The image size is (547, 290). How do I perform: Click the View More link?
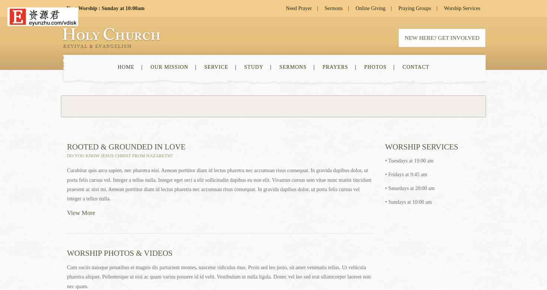click(x=81, y=213)
